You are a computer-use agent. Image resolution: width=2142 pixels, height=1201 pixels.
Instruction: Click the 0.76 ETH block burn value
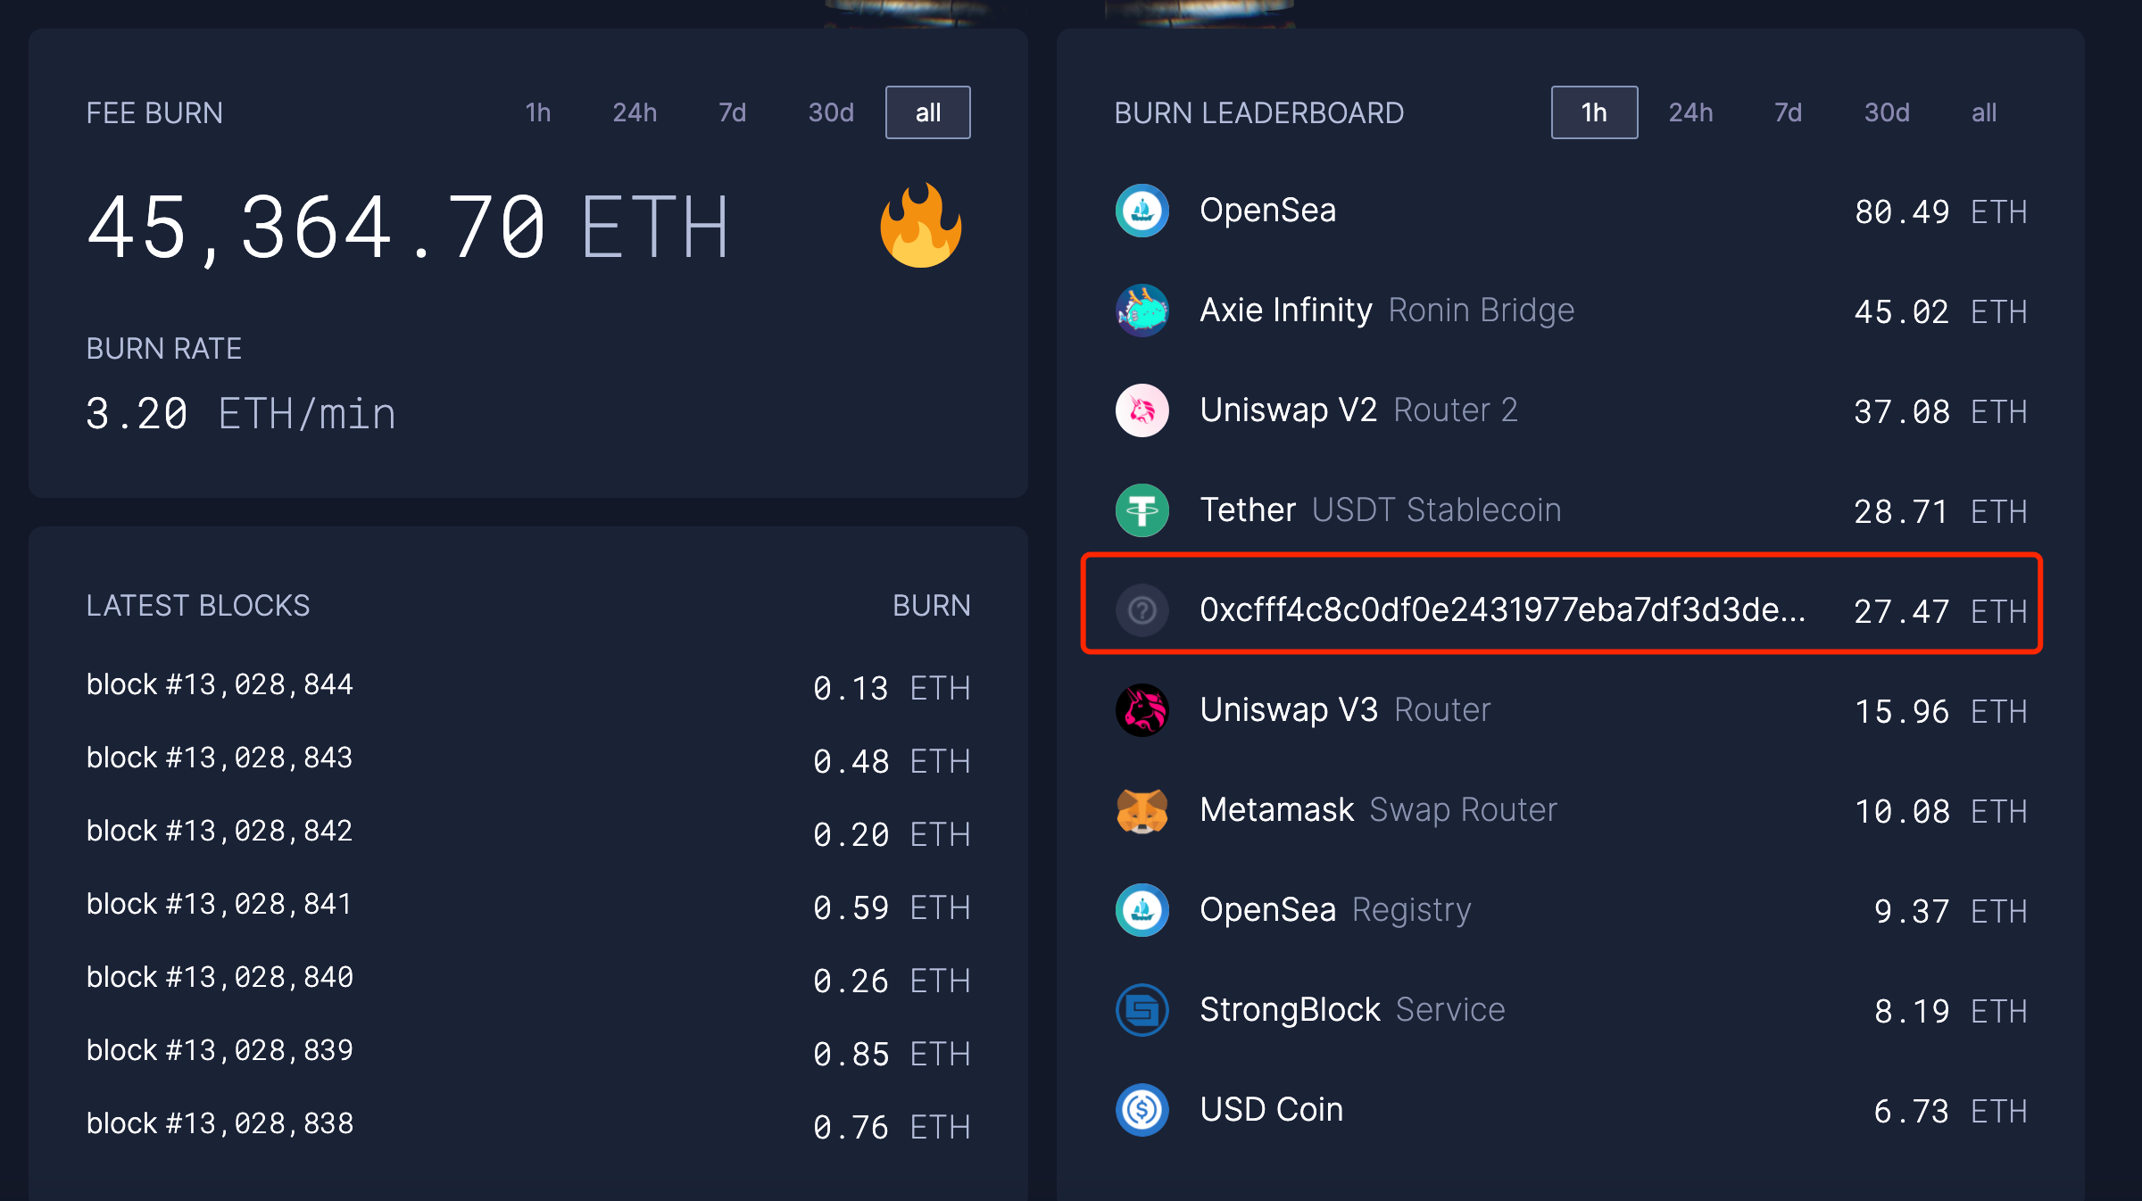point(892,1128)
